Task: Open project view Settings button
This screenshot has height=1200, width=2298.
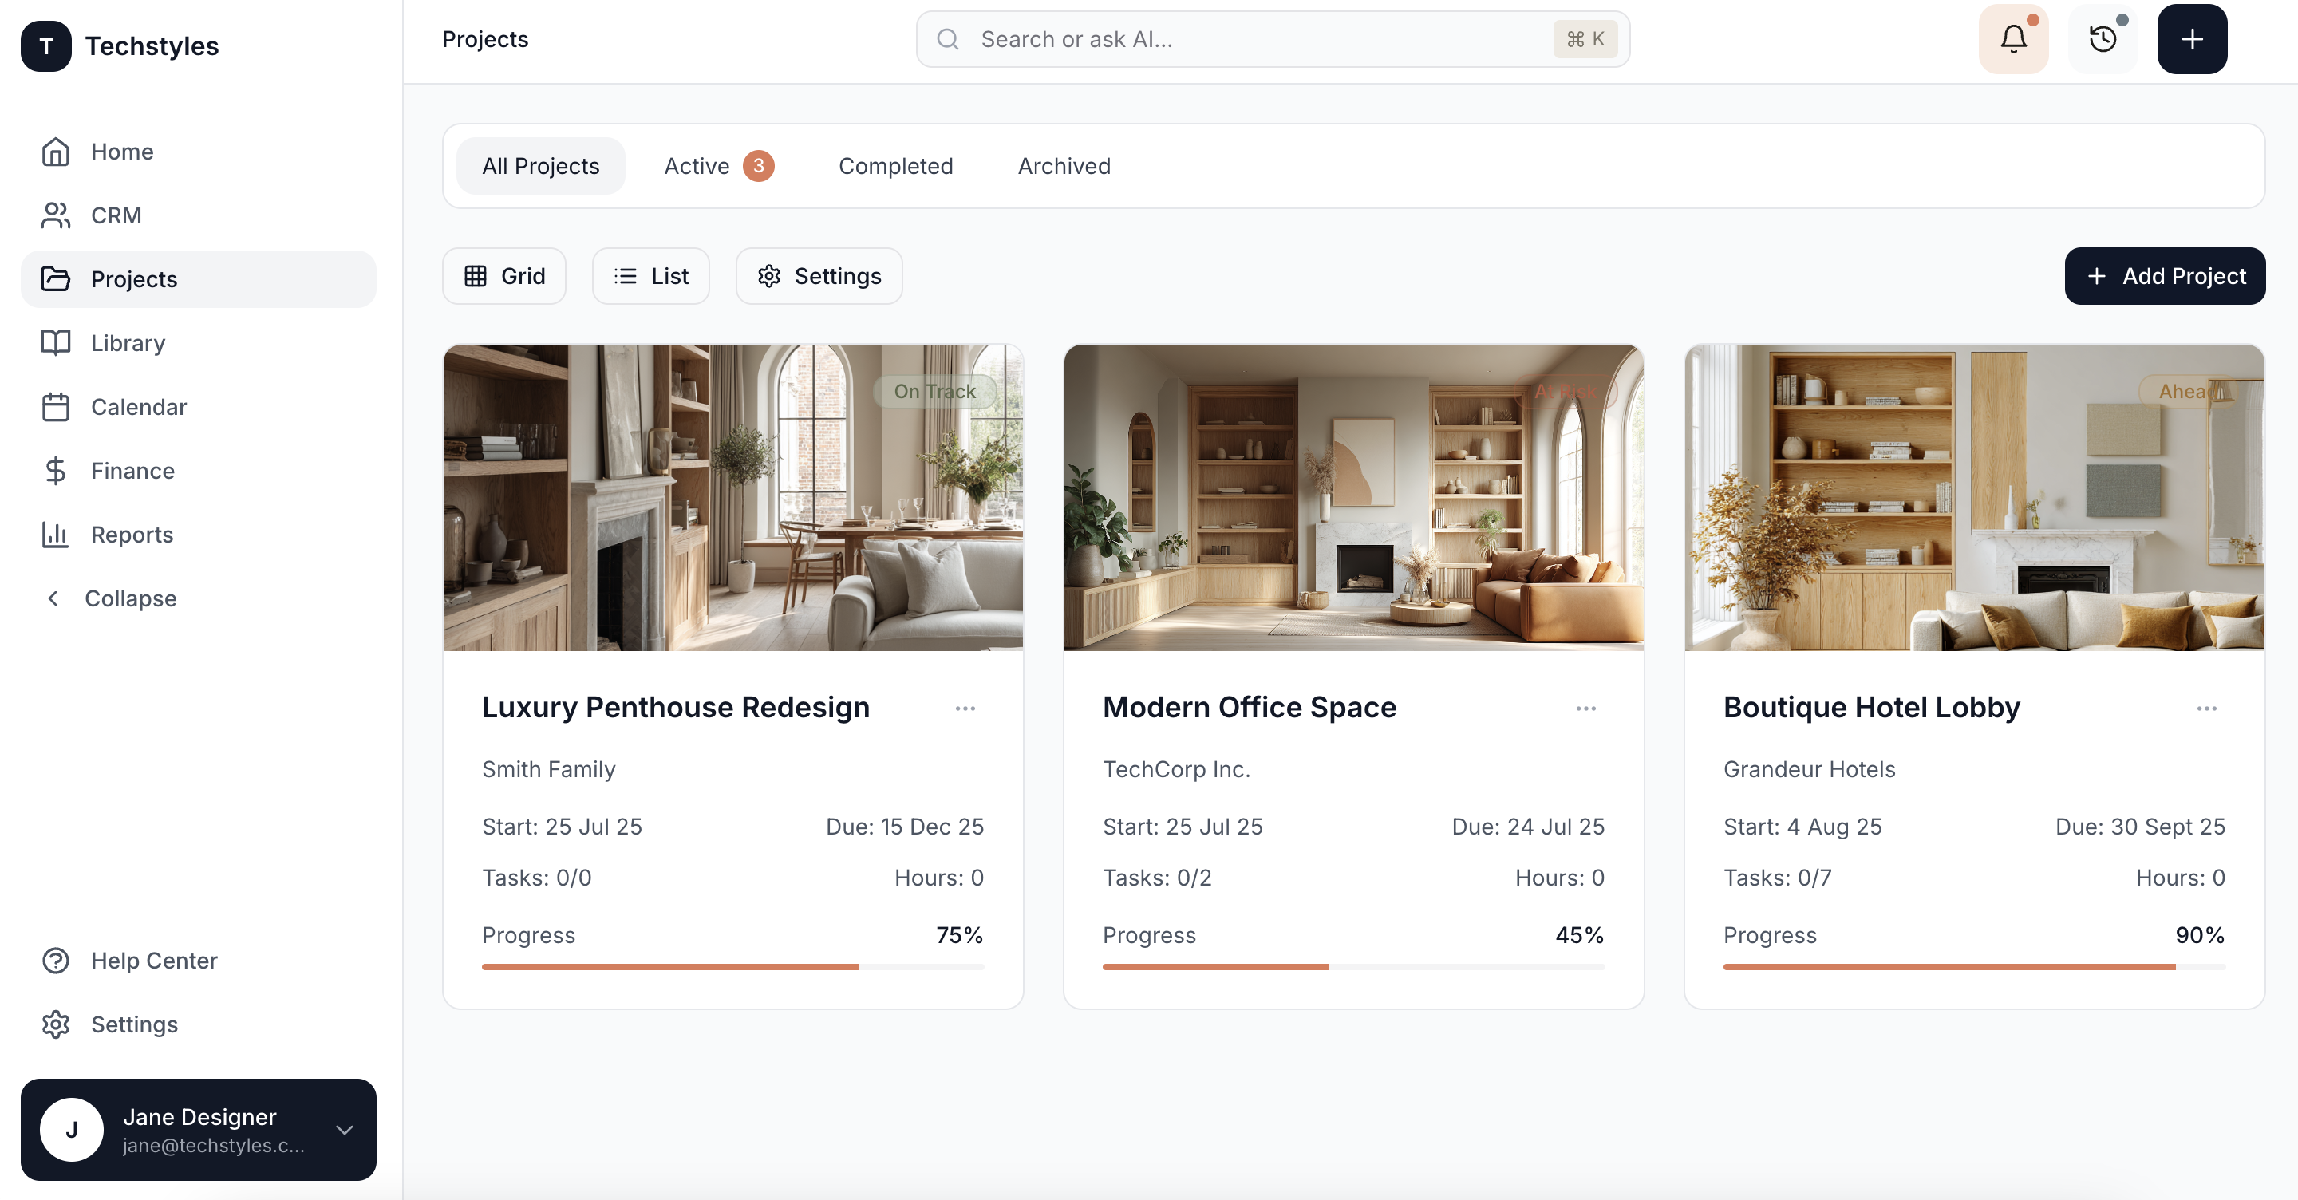Action: click(x=818, y=276)
